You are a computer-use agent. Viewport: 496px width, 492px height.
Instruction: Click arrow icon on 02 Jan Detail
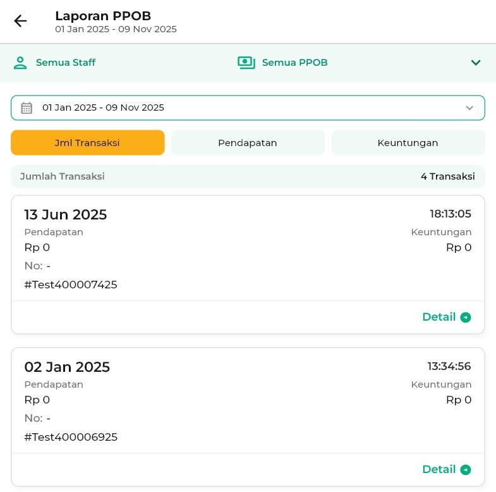point(466,470)
